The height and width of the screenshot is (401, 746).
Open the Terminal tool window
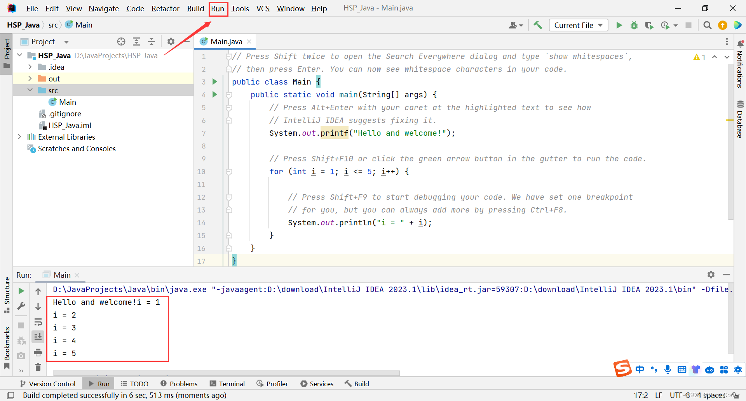(x=227, y=384)
